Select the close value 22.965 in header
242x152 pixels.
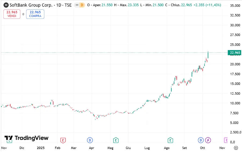point(186,5)
